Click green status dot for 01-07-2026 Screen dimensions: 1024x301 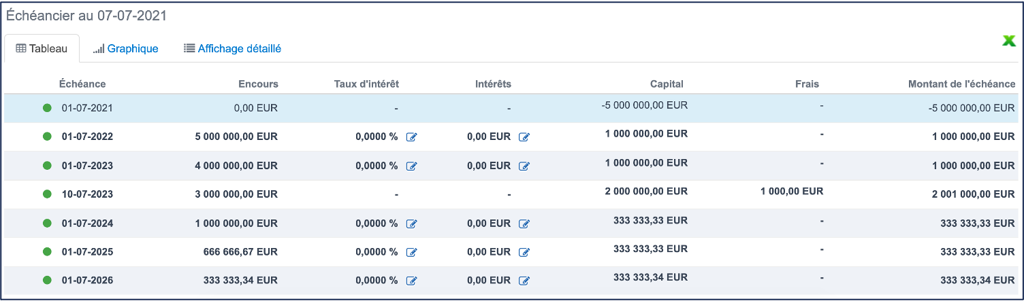[x=47, y=280]
